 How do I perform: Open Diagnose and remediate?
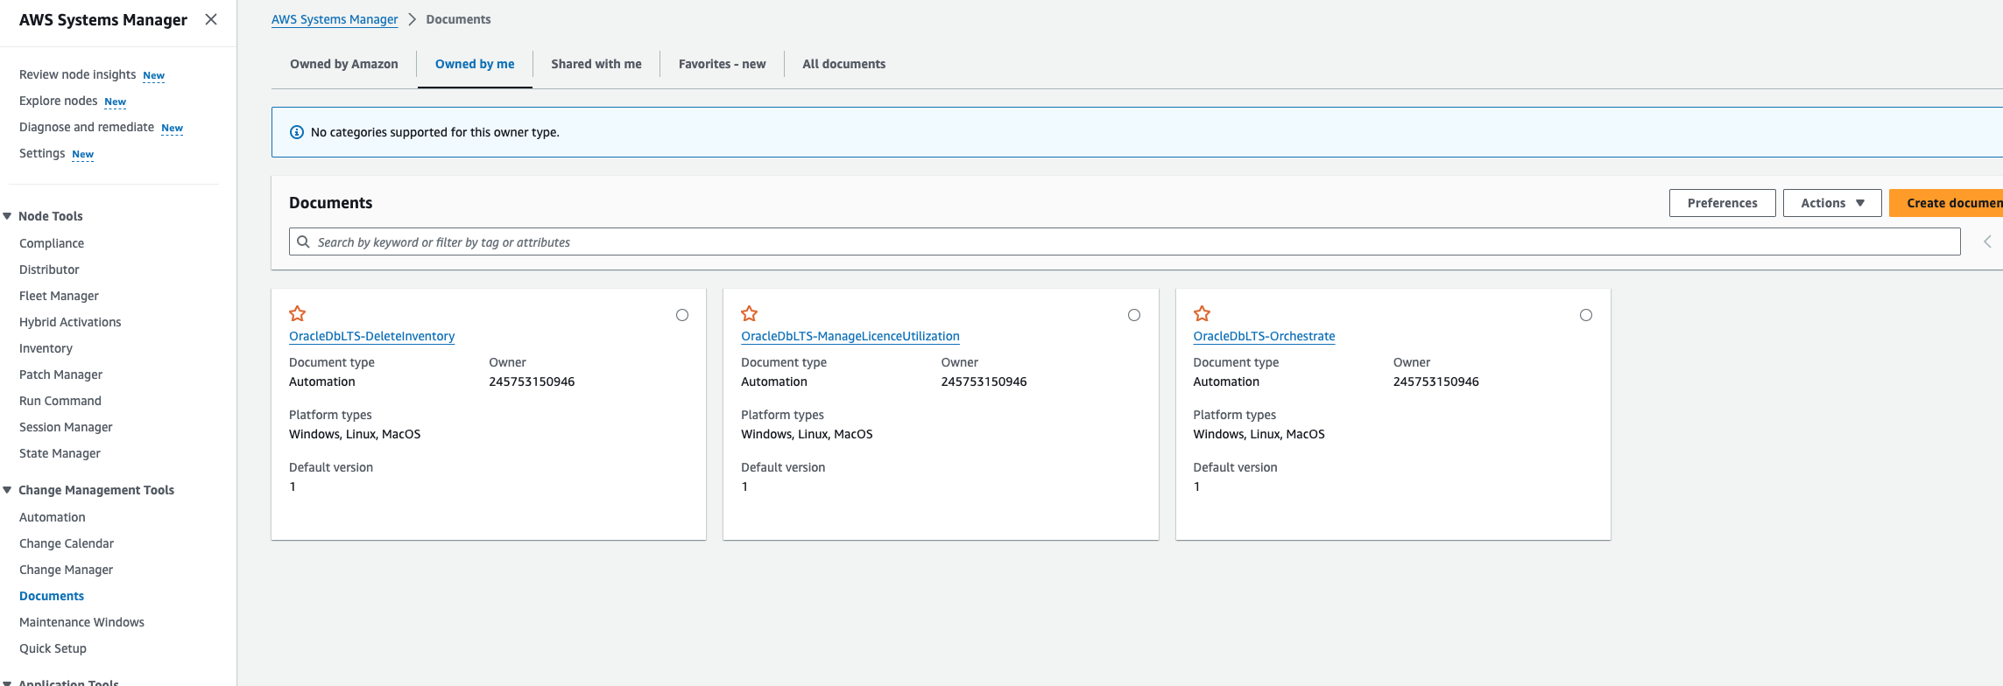[87, 127]
